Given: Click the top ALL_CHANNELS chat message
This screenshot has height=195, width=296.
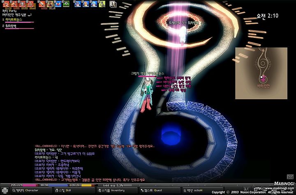Looking at the screenshot, I should [95, 146].
